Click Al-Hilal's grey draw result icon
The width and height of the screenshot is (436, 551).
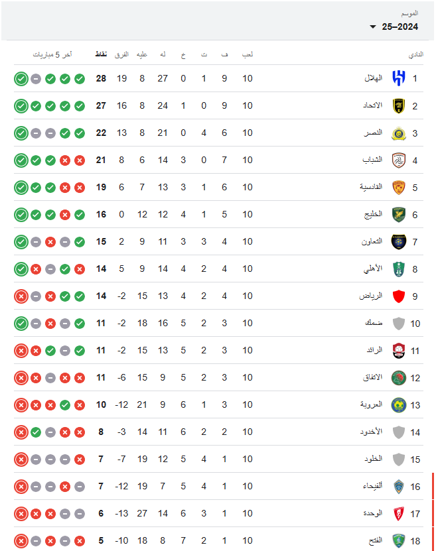[36, 79]
